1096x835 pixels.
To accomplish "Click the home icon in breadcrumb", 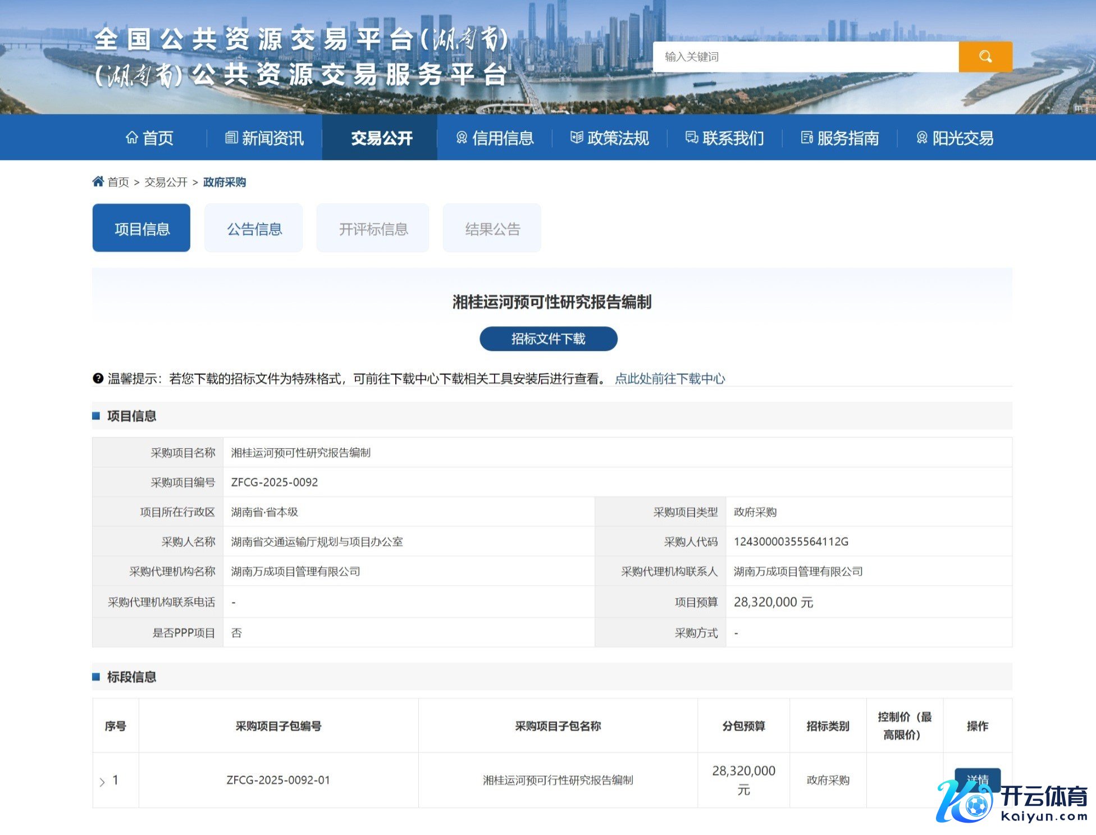I will pyautogui.click(x=98, y=181).
